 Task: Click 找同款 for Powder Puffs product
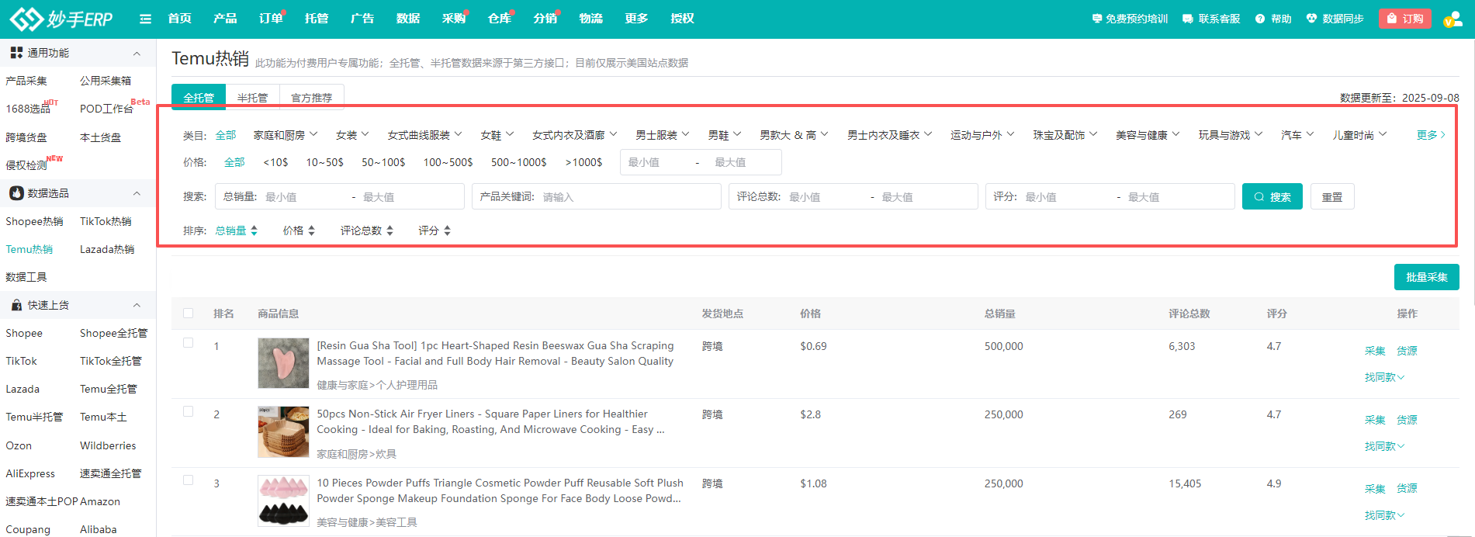click(1385, 515)
